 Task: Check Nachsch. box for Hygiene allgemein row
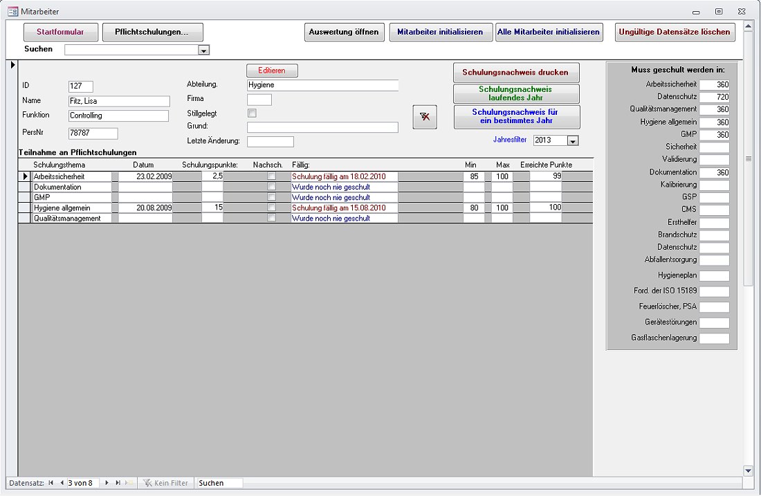coord(271,208)
